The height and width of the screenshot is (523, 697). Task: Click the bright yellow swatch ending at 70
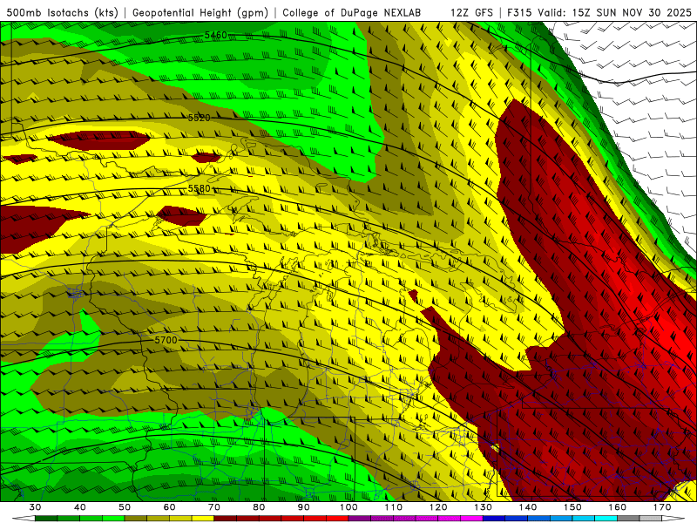pyautogui.click(x=203, y=519)
